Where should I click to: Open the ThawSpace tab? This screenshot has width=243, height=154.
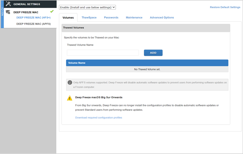[89, 18]
